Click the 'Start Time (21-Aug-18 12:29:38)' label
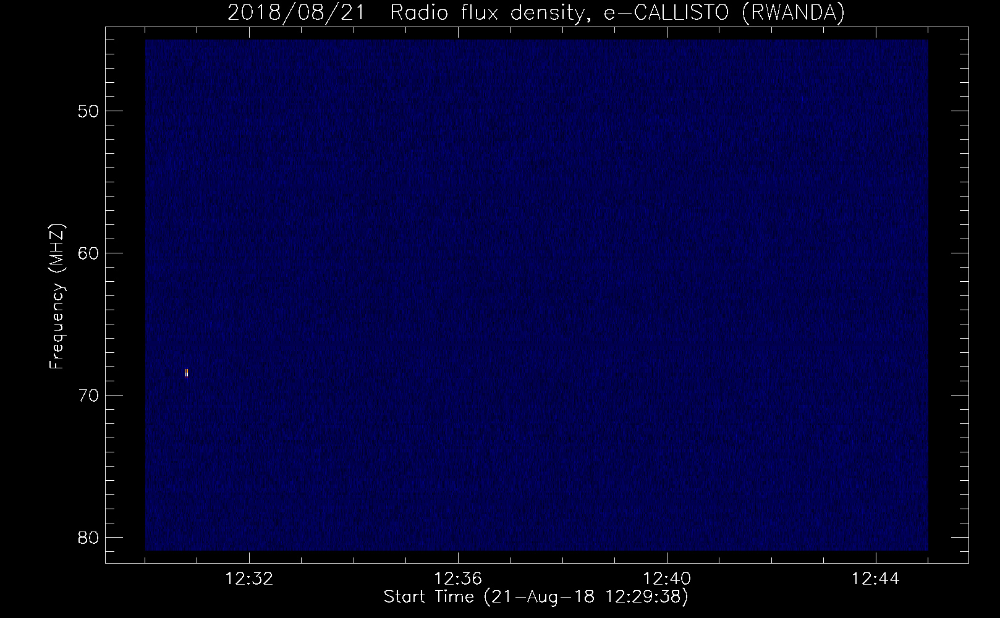 pyautogui.click(x=536, y=597)
